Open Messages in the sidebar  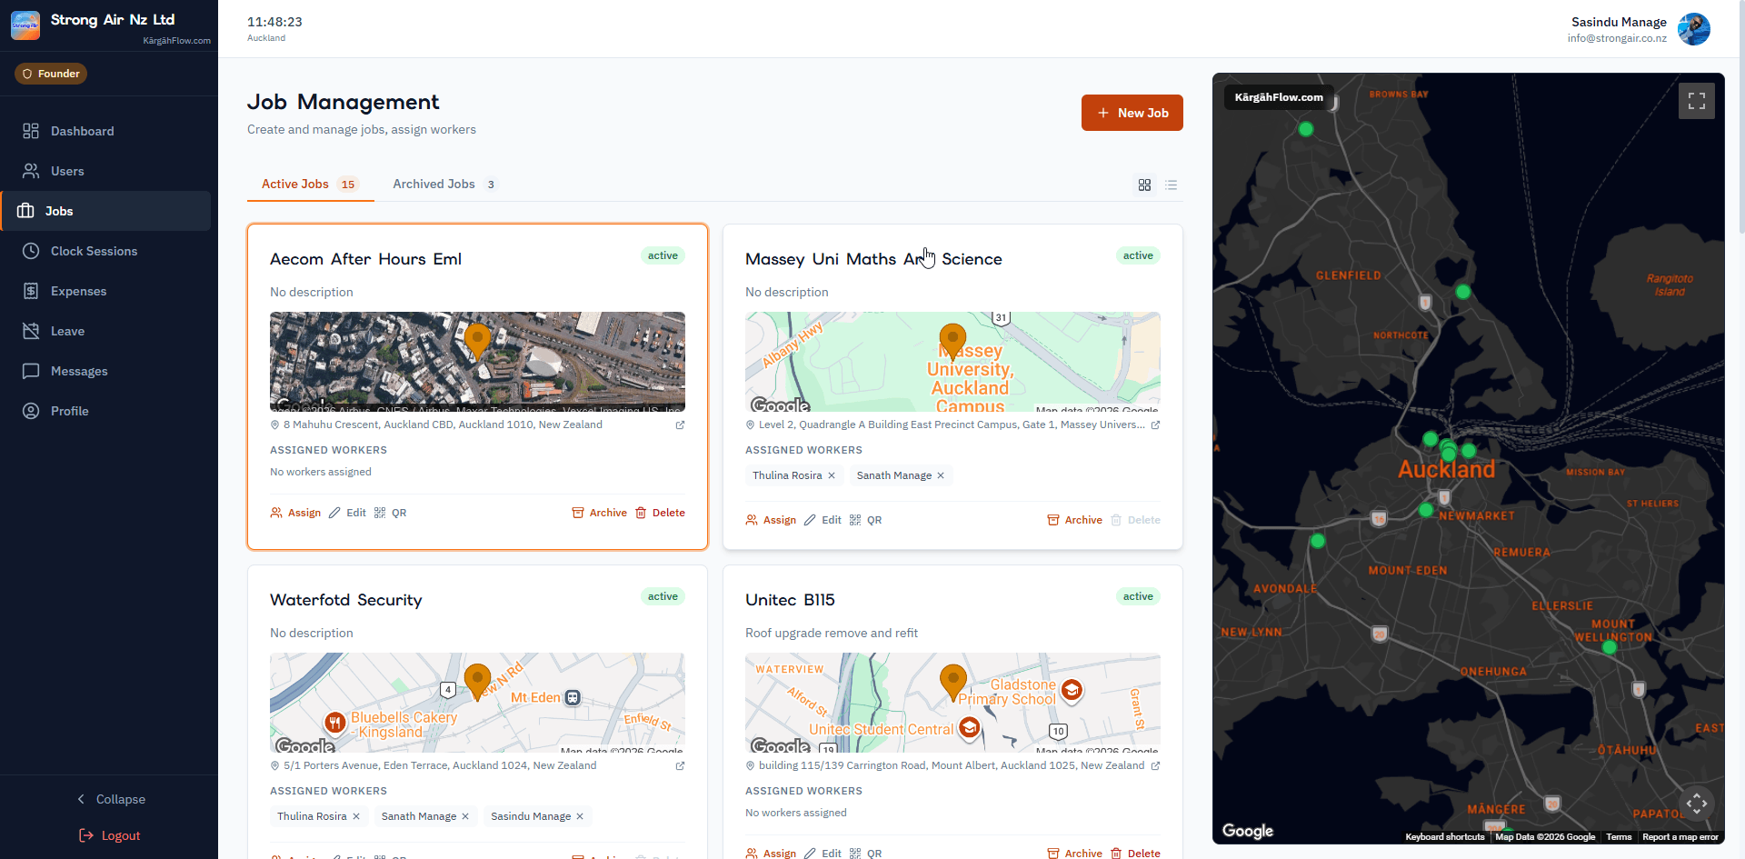point(109,371)
